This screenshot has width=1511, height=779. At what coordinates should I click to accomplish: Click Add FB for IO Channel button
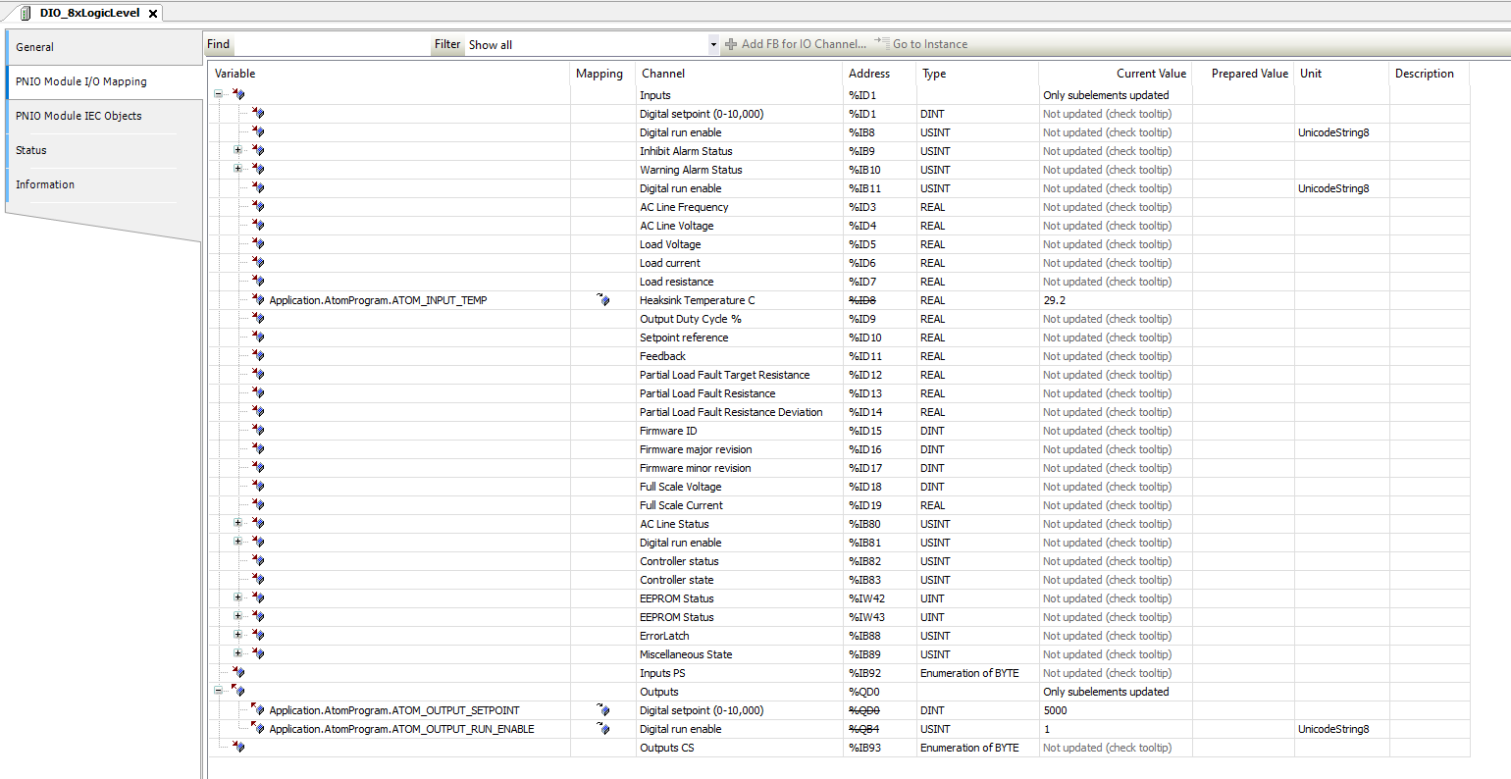coord(796,44)
